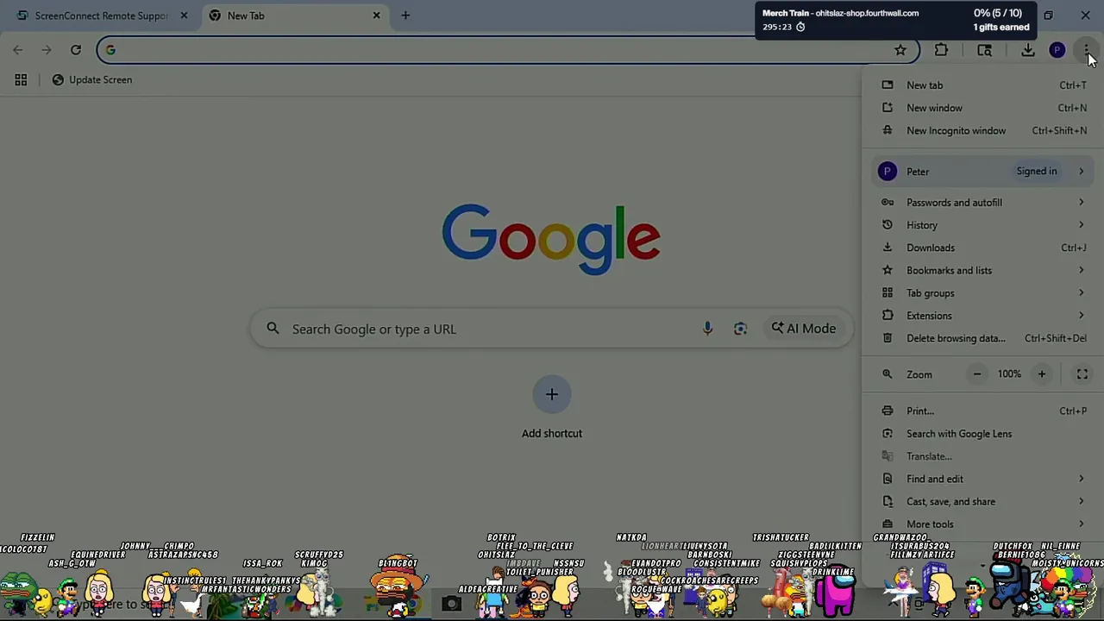Open Downloads from the Chrome menu
This screenshot has height=621, width=1104.
[x=982, y=248]
